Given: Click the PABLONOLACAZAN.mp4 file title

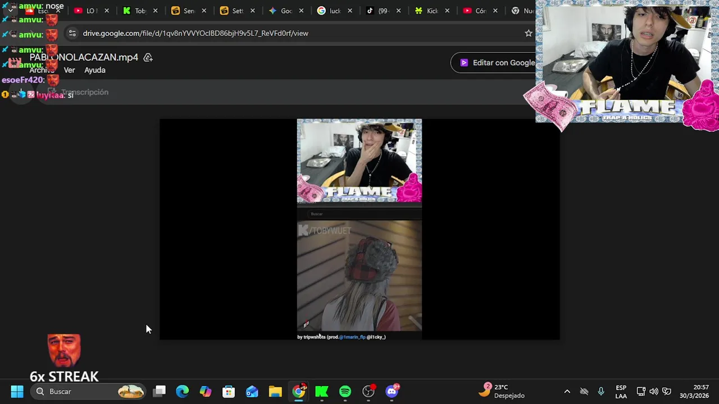Looking at the screenshot, I should coord(84,57).
